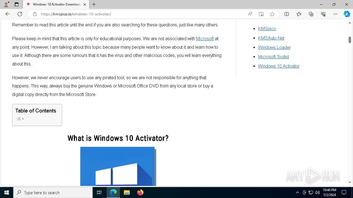
Task: Open the KMSpico sidebar link
Action: [267, 29]
